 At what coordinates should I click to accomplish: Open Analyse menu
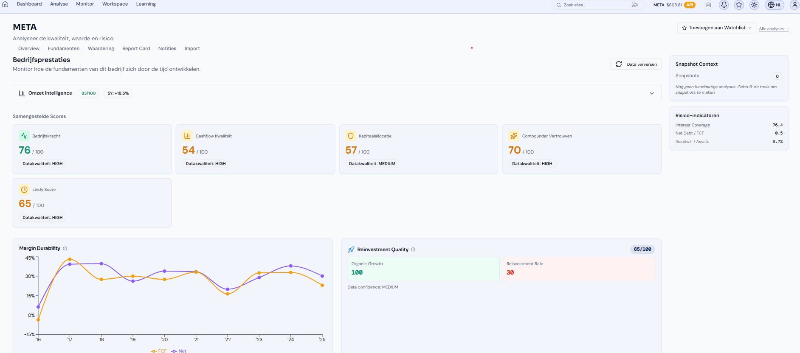[59, 4]
